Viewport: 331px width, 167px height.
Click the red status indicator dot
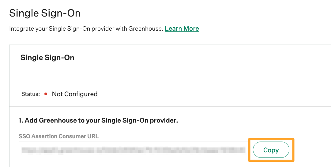[46, 94]
